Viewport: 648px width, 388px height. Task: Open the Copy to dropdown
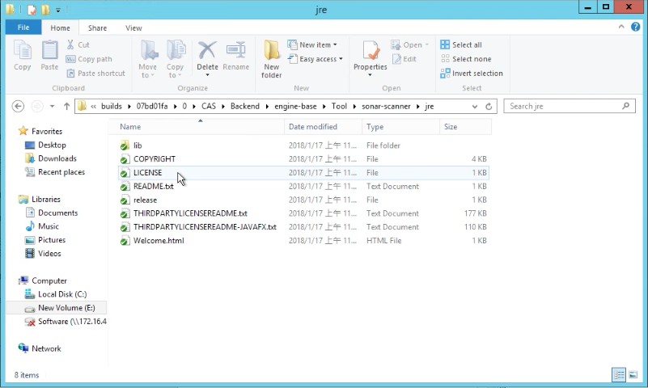coord(176,59)
